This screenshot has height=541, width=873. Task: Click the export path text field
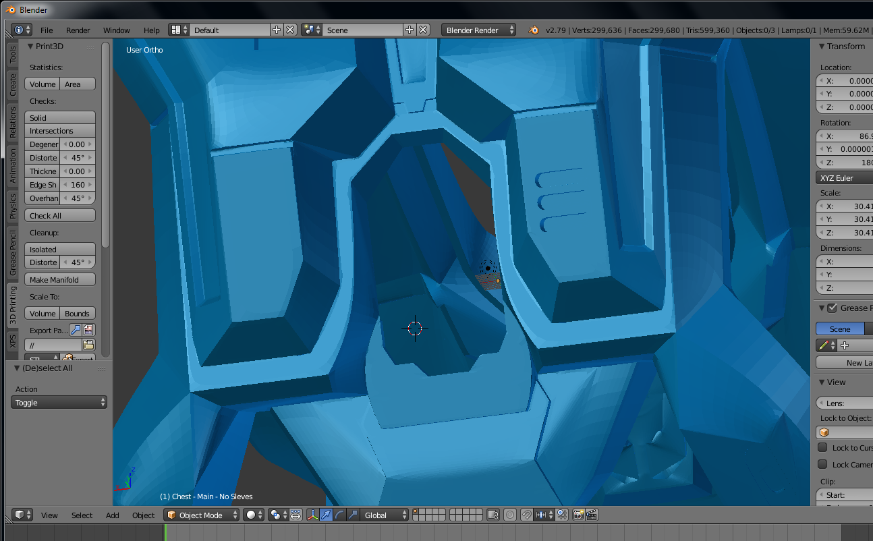click(x=53, y=345)
